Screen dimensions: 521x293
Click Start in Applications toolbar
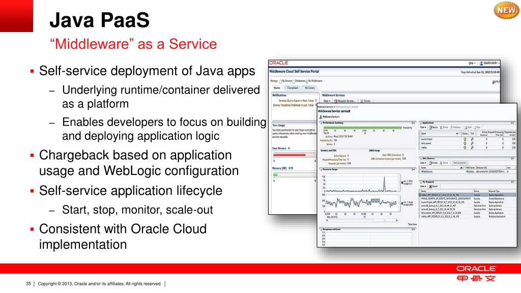(468, 127)
